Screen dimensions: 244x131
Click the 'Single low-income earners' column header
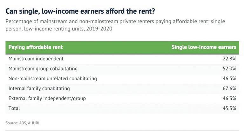coord(204,47)
